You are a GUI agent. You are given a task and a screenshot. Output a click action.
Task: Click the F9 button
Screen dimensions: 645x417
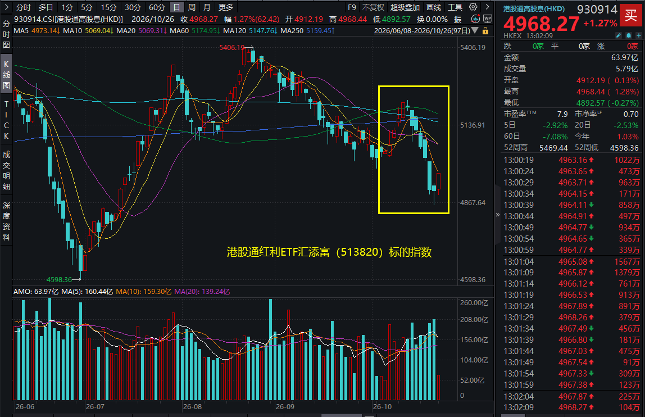(352, 7)
